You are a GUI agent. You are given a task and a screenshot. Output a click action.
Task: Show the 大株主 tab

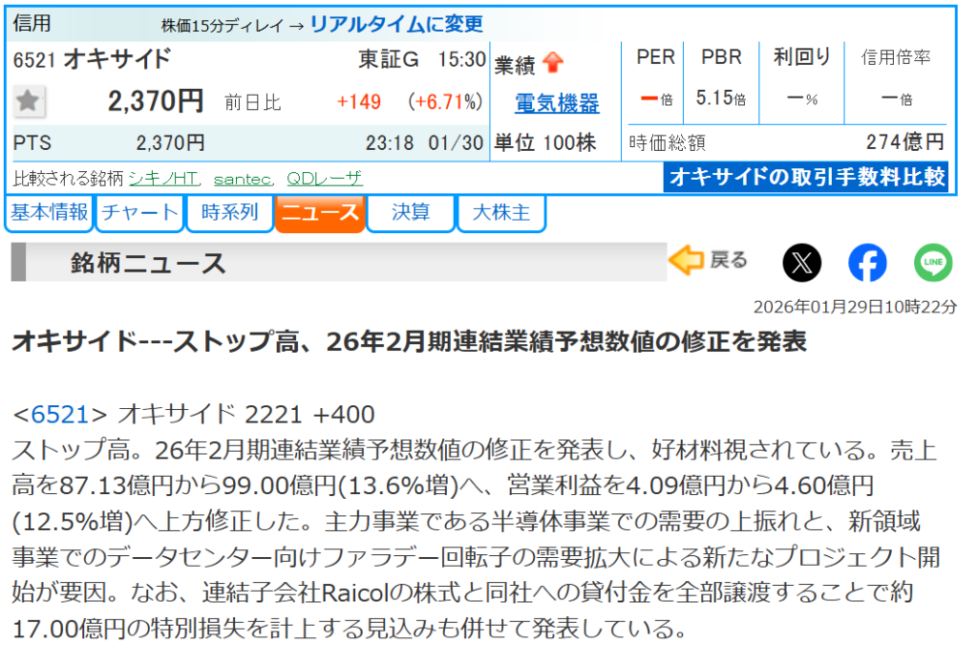501,212
